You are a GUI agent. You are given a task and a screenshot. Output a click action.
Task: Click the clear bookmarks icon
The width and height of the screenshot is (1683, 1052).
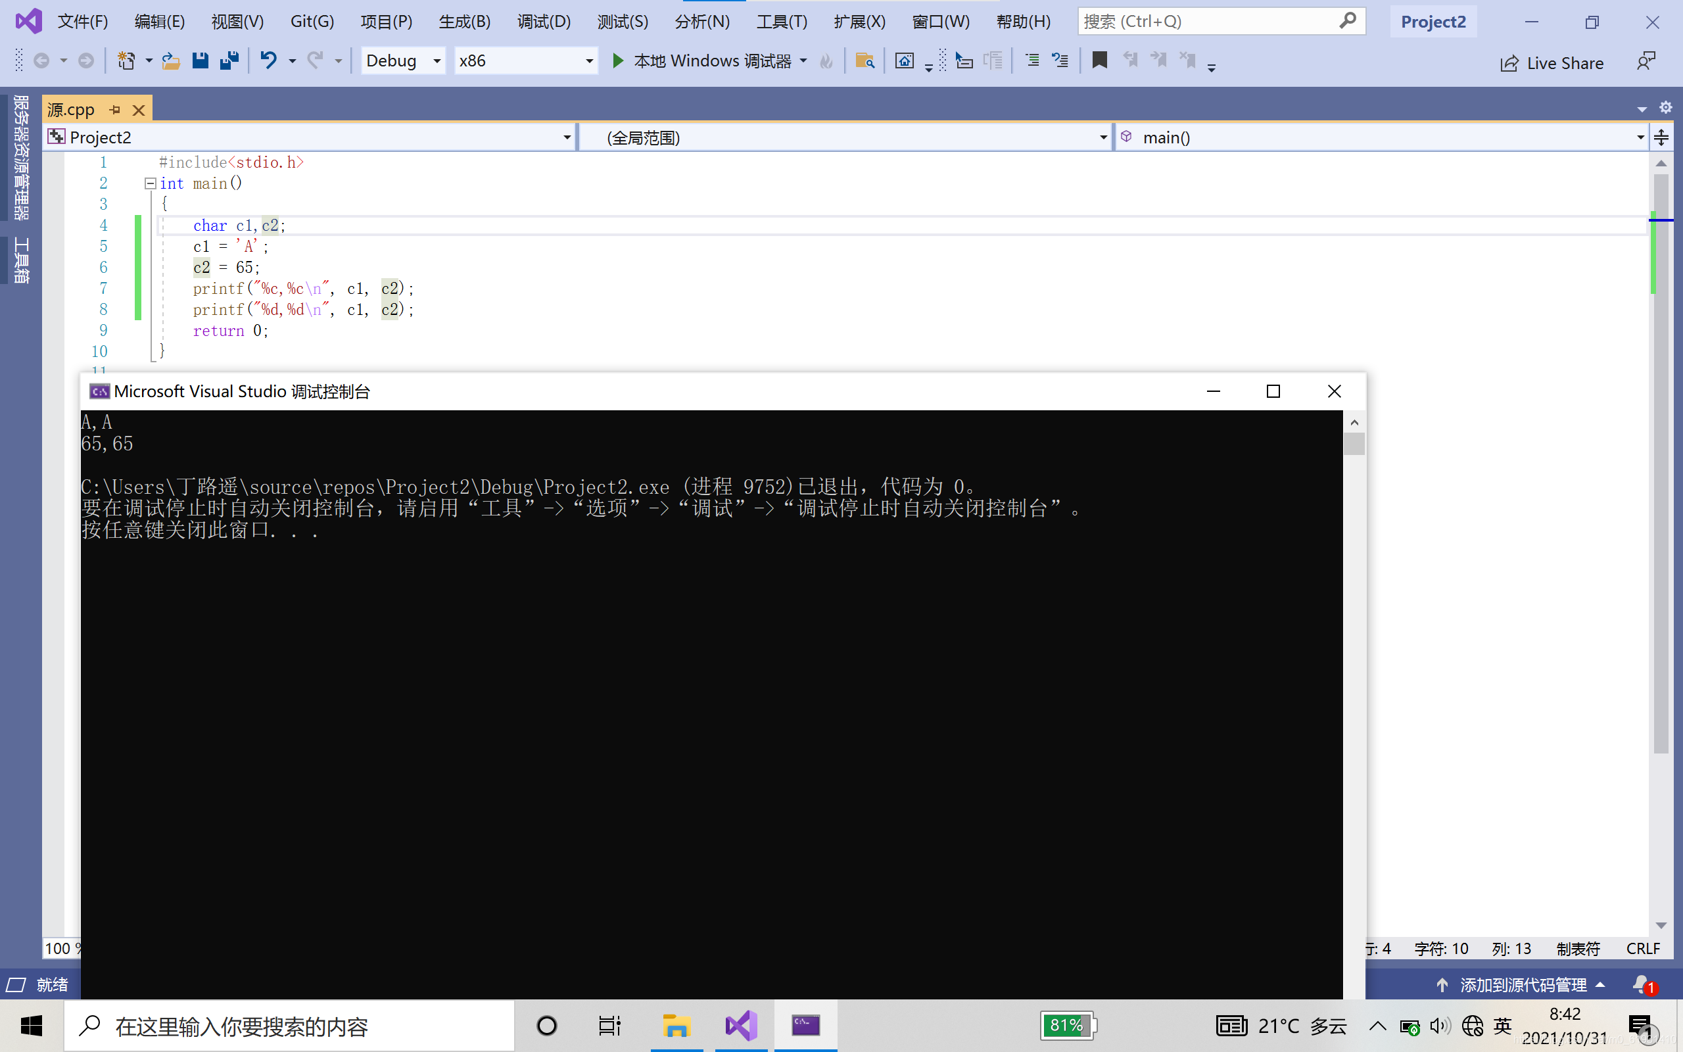(1187, 60)
